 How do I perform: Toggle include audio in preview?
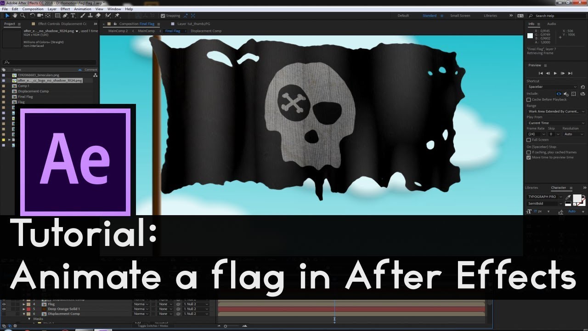click(x=566, y=94)
